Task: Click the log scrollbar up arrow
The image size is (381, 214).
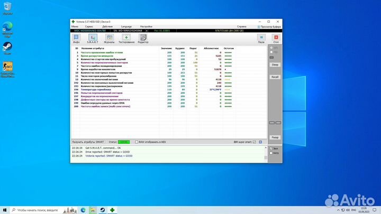Action: [266, 148]
